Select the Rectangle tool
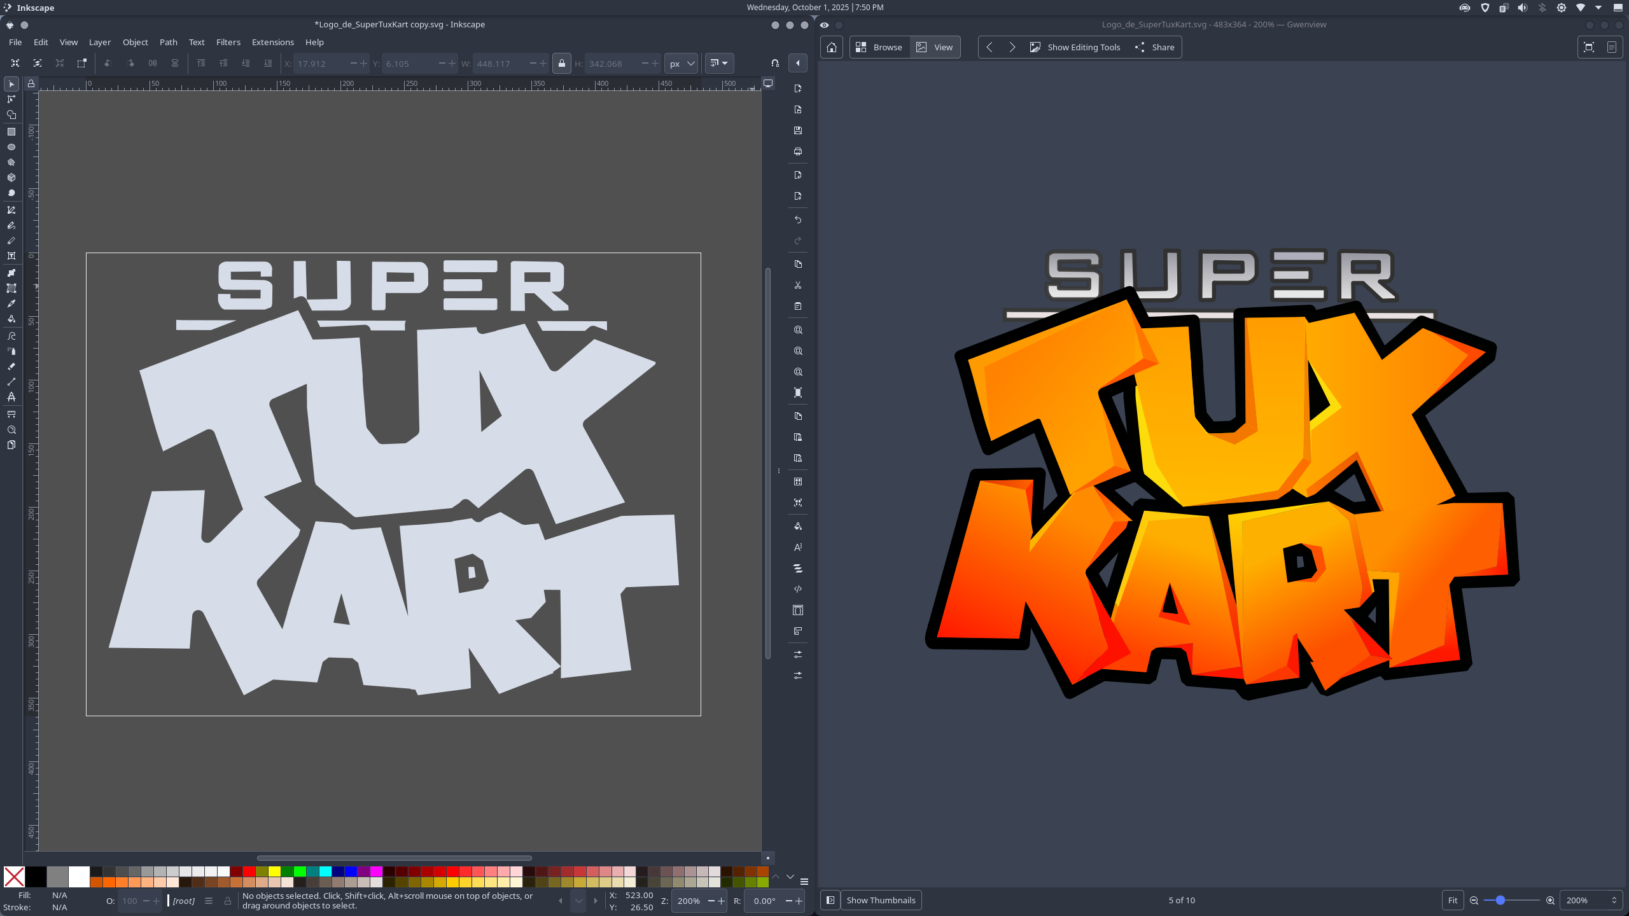This screenshot has width=1629, height=916. [11, 132]
